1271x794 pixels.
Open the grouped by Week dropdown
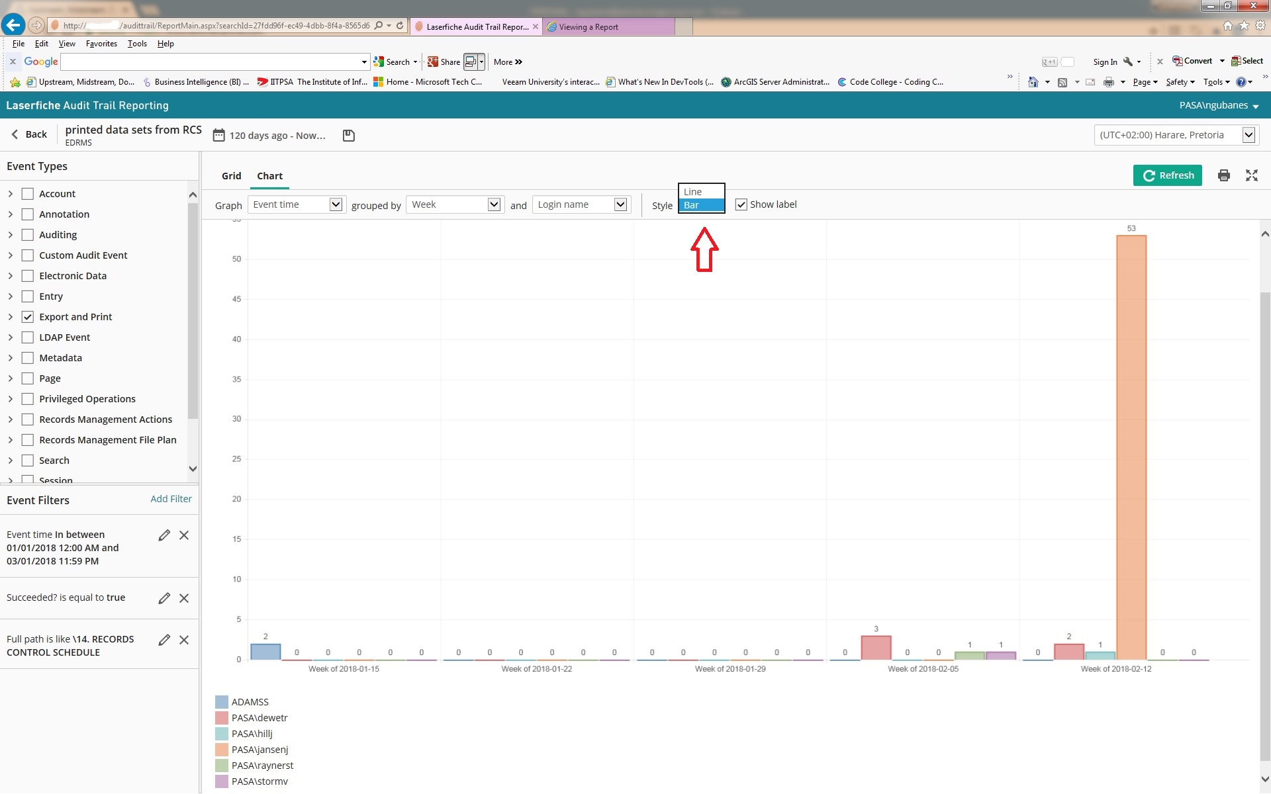pyautogui.click(x=455, y=204)
